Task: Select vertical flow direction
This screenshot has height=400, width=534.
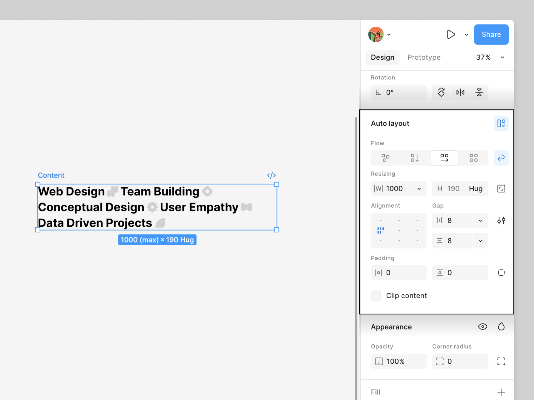Action: point(415,158)
